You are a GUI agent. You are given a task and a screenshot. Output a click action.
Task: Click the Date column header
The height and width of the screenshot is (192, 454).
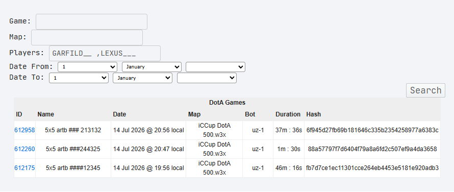tap(119, 114)
